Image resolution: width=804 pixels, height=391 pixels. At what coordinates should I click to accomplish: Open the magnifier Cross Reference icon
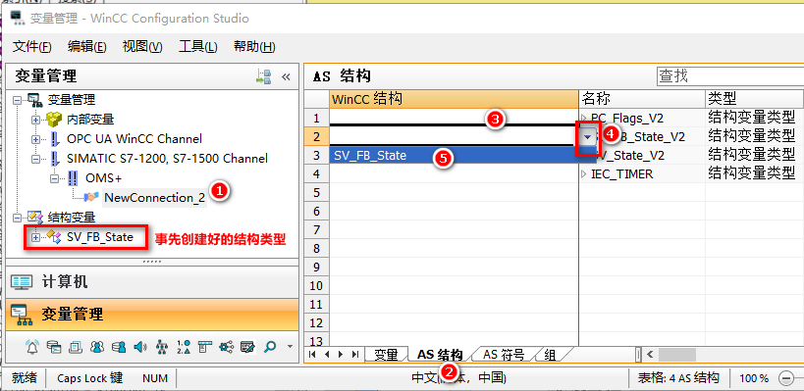tap(270, 347)
